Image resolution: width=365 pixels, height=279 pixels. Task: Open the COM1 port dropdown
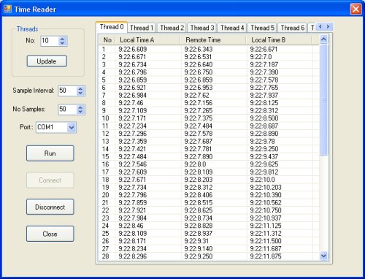tap(72, 127)
